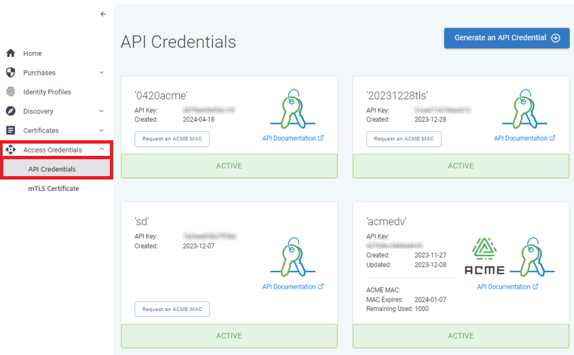Click the Identity Profiles fingerprint icon
Viewport: 574px width, 355px height.
coord(10,92)
